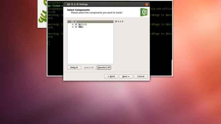
Task: Click the Deselect All button
Action: tap(104, 68)
